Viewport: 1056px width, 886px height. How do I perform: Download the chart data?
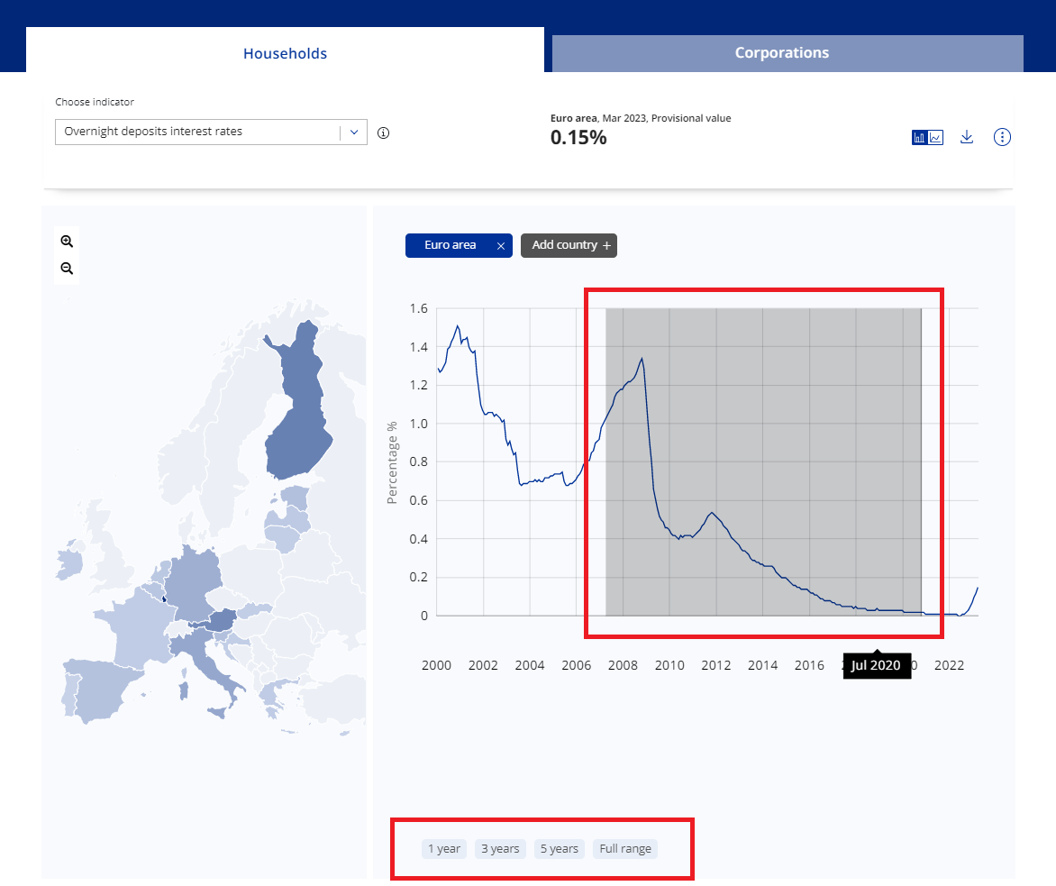click(x=967, y=137)
